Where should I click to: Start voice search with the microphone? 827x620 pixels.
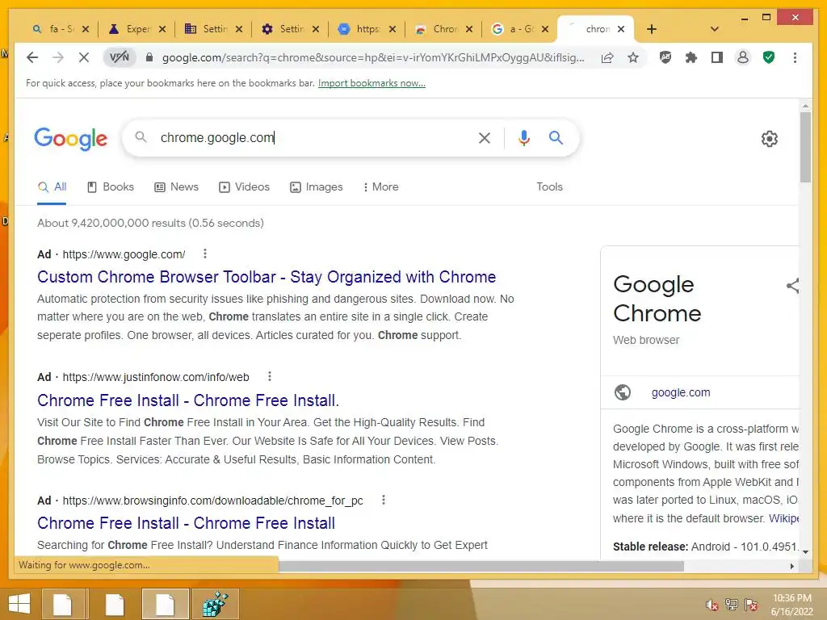coord(523,138)
